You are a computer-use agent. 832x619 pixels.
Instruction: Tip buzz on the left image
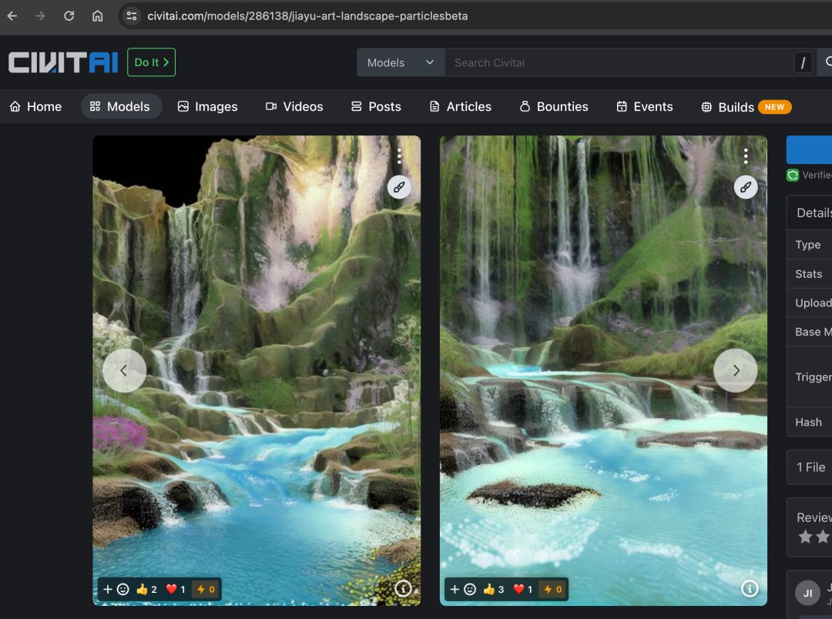[x=206, y=589]
